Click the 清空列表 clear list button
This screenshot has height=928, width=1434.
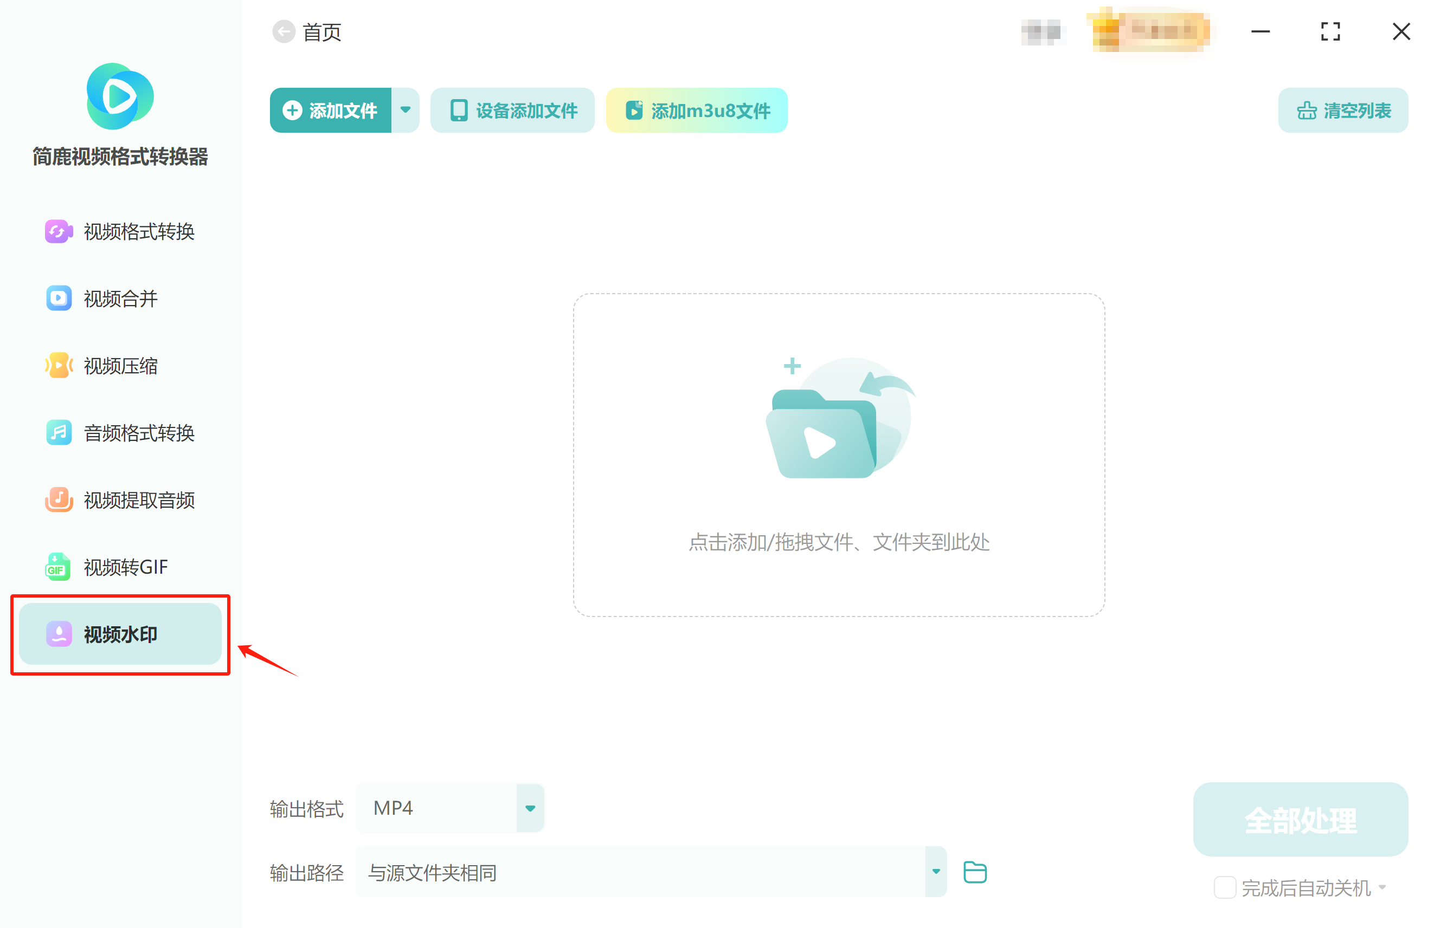(1342, 110)
